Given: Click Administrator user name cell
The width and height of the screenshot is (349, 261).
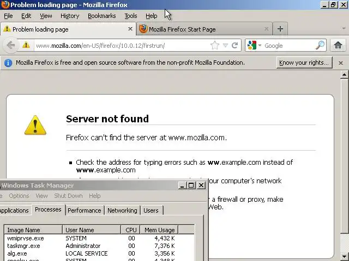Looking at the screenshot, I should click(x=83, y=246).
